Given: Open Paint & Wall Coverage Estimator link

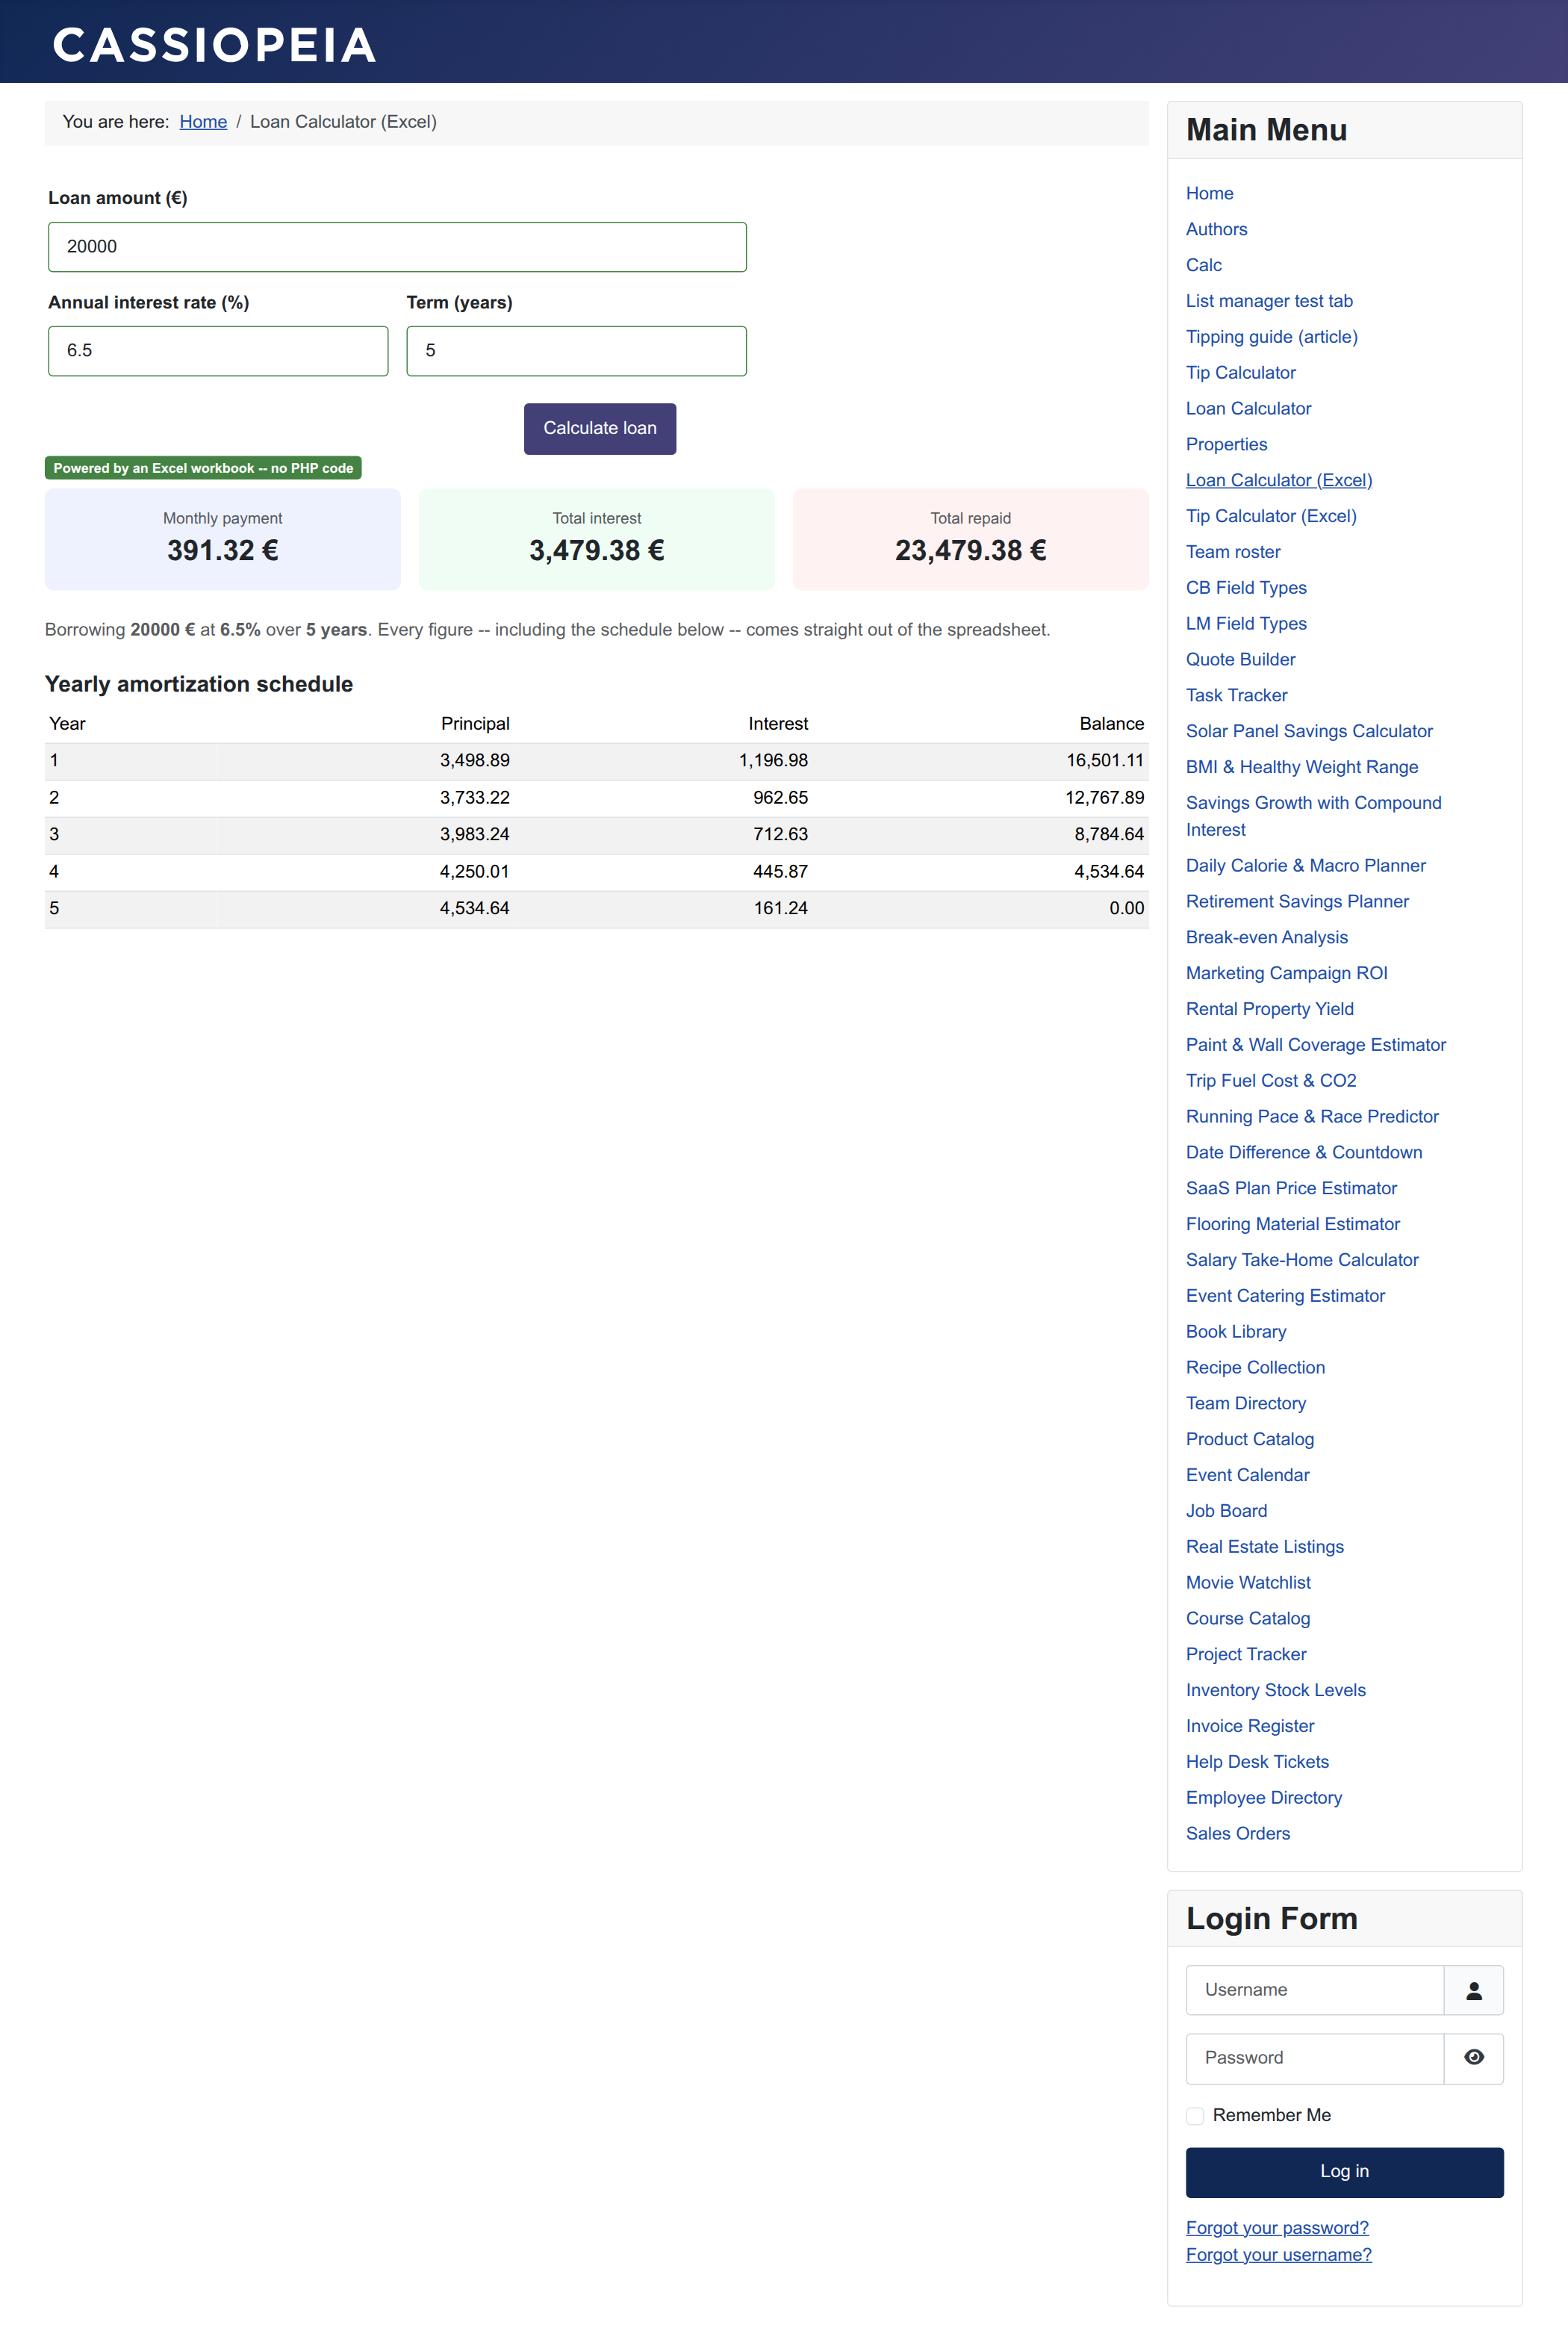Looking at the screenshot, I should click(x=1316, y=1045).
